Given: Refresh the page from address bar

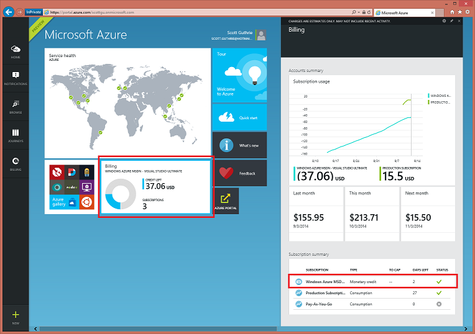Looking at the screenshot, I should [369, 12].
